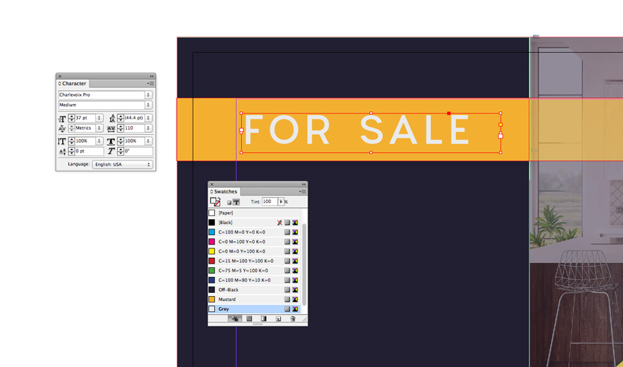623x367 pixels.
Task: Expand the Tint slider arrow
Action: (281, 201)
